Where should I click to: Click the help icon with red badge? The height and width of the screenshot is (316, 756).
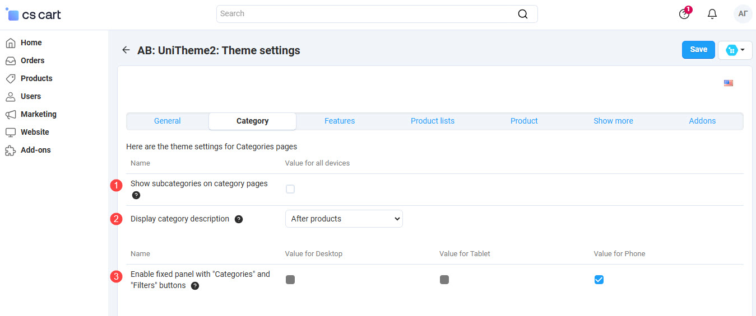(x=684, y=14)
